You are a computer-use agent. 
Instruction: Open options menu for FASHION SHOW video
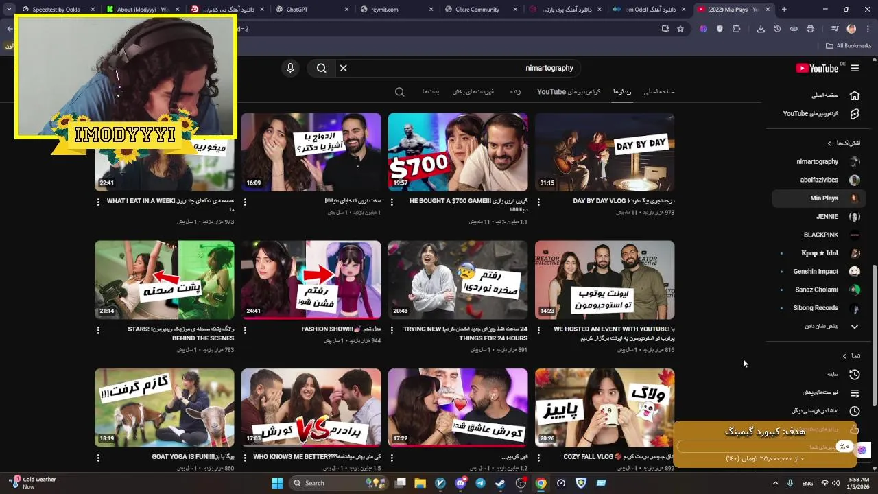245,330
